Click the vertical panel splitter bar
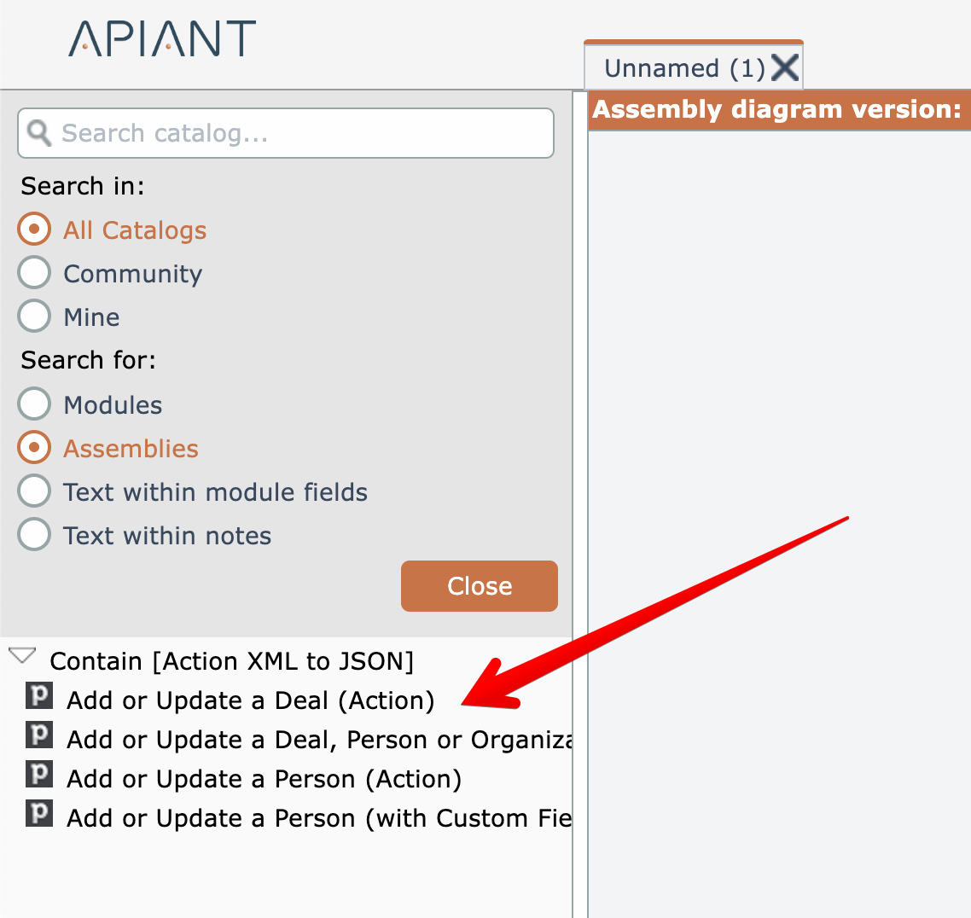Screen dimensions: 971x918 (x=580, y=512)
